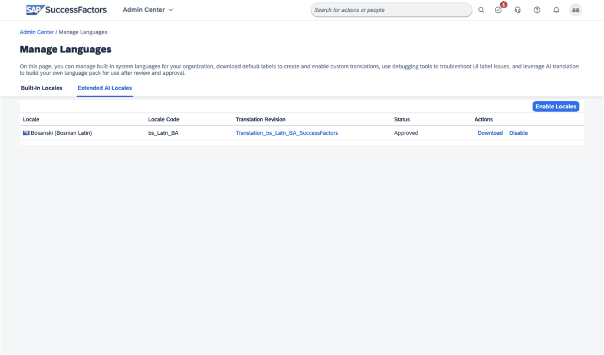Open the headset support icon
The height and width of the screenshot is (355, 604).
click(517, 10)
